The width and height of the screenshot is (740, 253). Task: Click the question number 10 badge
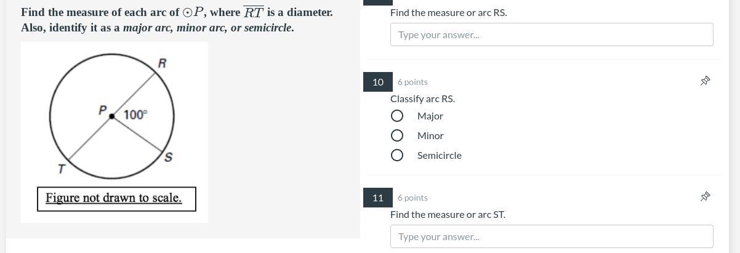pyautogui.click(x=377, y=82)
